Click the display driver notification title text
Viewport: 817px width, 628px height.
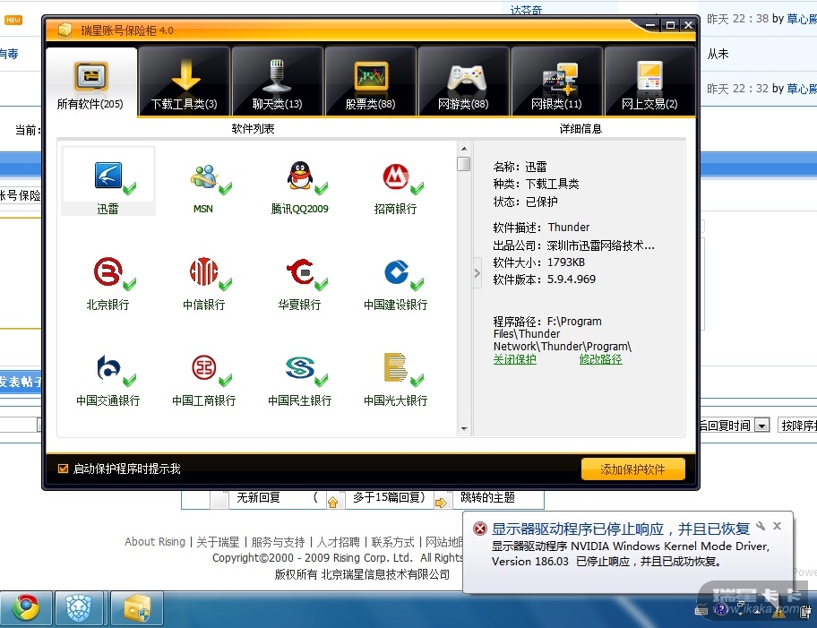coord(621,529)
